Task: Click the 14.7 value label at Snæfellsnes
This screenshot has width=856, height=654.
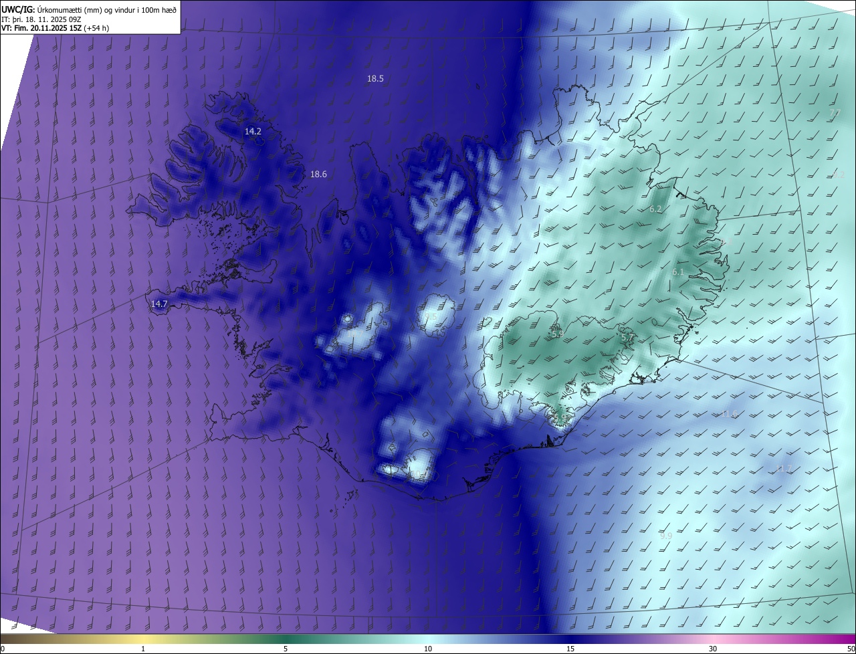Action: 159,304
